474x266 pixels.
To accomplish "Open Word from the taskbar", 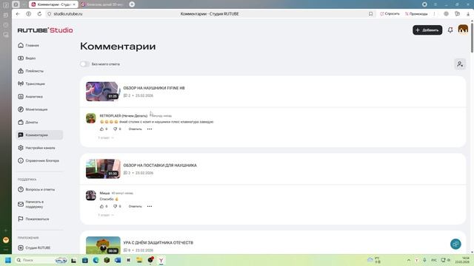I will coord(118,260).
